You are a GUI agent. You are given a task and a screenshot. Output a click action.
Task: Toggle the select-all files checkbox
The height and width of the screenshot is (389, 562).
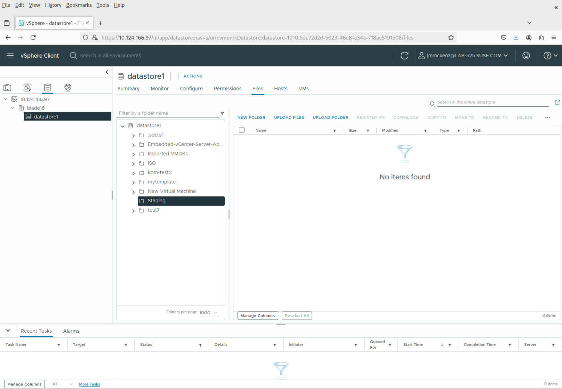(242, 130)
